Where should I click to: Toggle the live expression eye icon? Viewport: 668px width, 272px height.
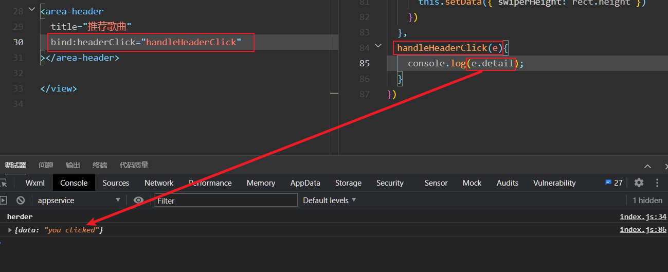(x=138, y=201)
